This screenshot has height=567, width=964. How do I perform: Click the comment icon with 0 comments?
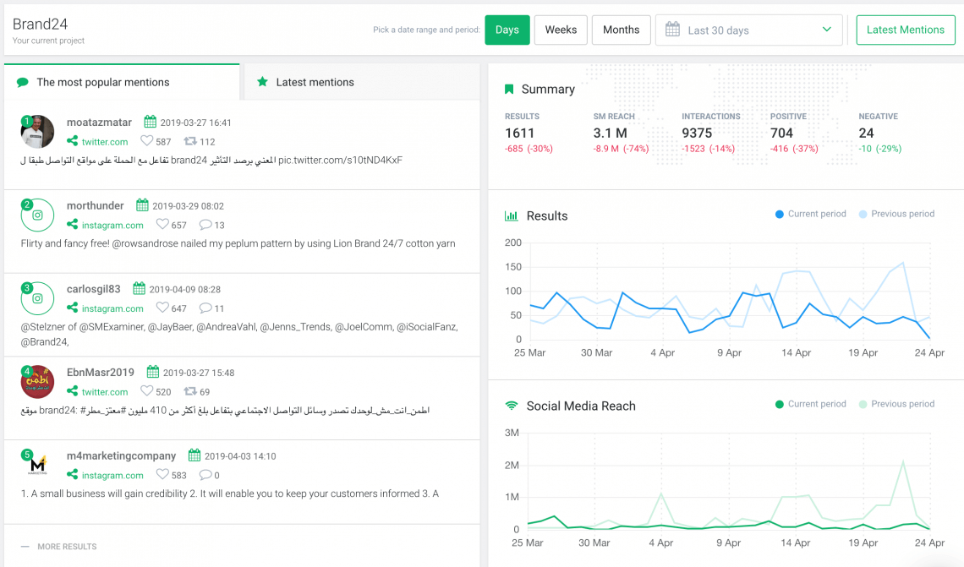pos(206,475)
